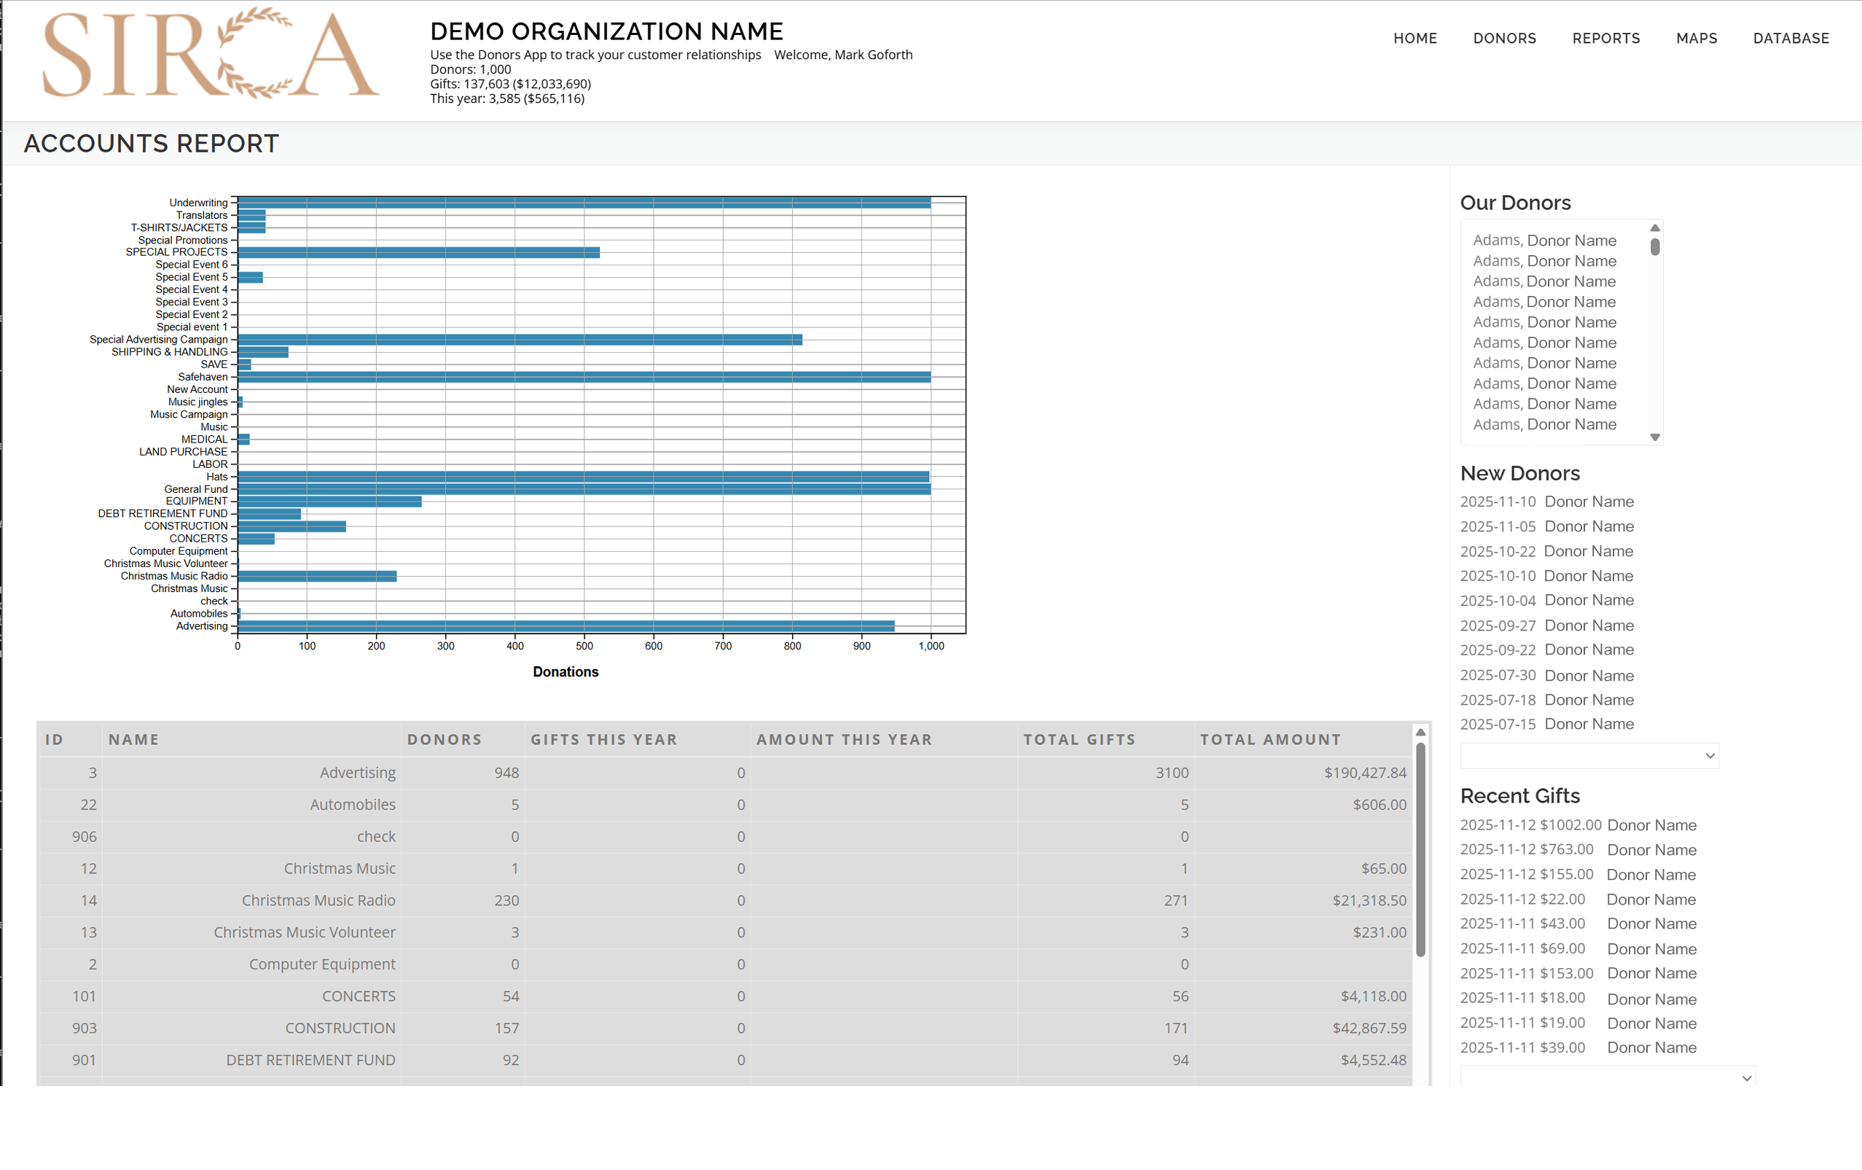Open the DATABASE menu
Viewport: 1862px width, 1170px height.
1790,38
